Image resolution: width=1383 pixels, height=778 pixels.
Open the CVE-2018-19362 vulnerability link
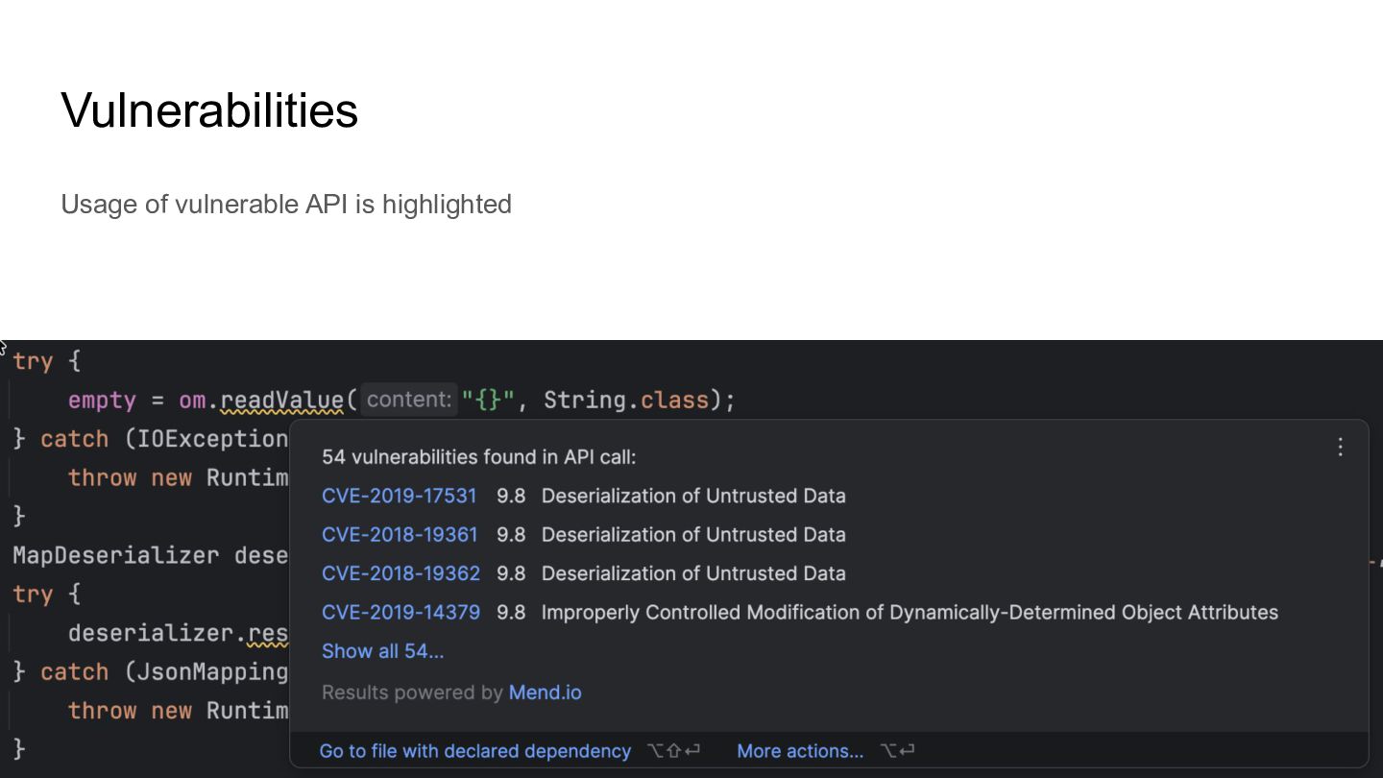(x=400, y=573)
